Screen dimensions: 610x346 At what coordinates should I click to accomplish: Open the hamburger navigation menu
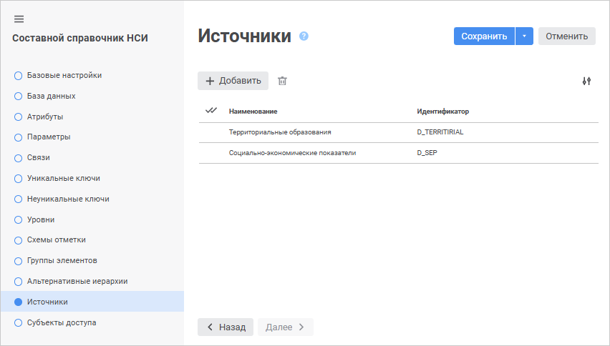click(x=19, y=19)
